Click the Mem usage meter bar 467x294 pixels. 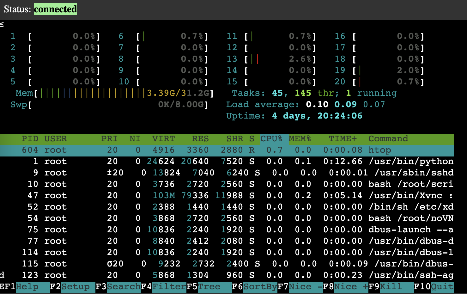(x=115, y=93)
